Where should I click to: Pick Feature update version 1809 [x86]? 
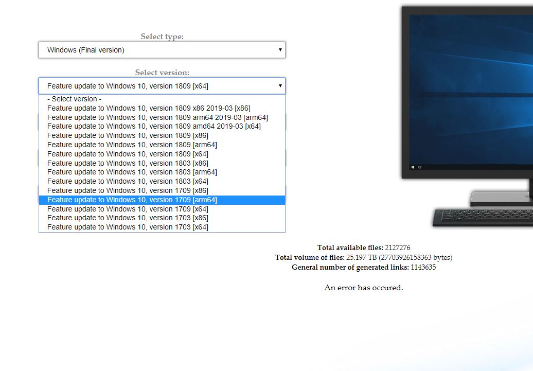click(162, 135)
